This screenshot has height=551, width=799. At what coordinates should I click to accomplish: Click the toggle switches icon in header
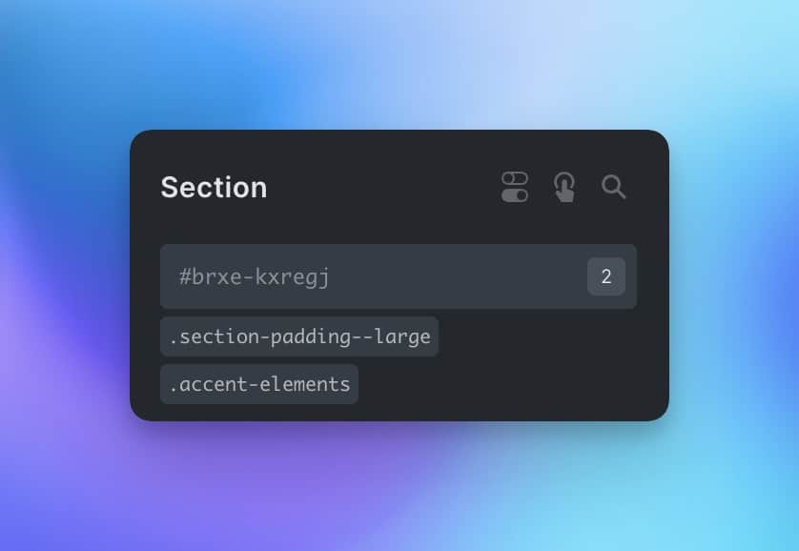coord(515,187)
